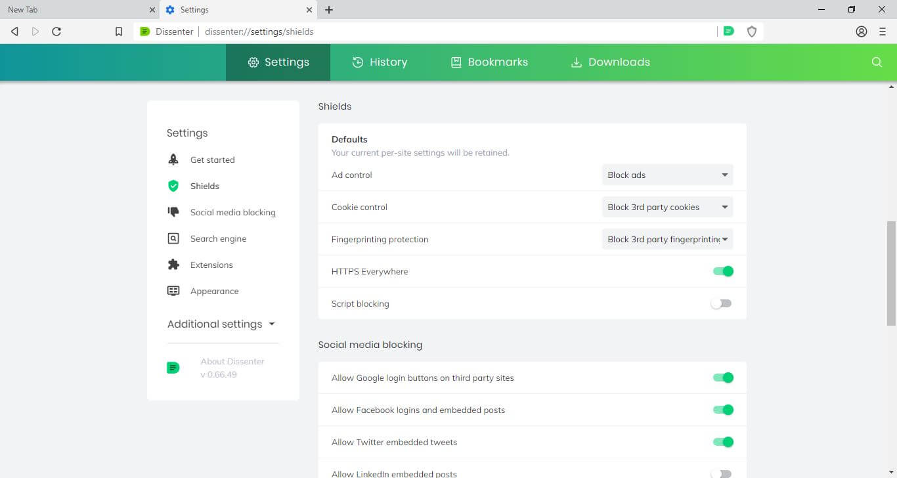Viewport: 897px width, 478px height.
Task: Open Appearance settings
Action: tap(214, 291)
